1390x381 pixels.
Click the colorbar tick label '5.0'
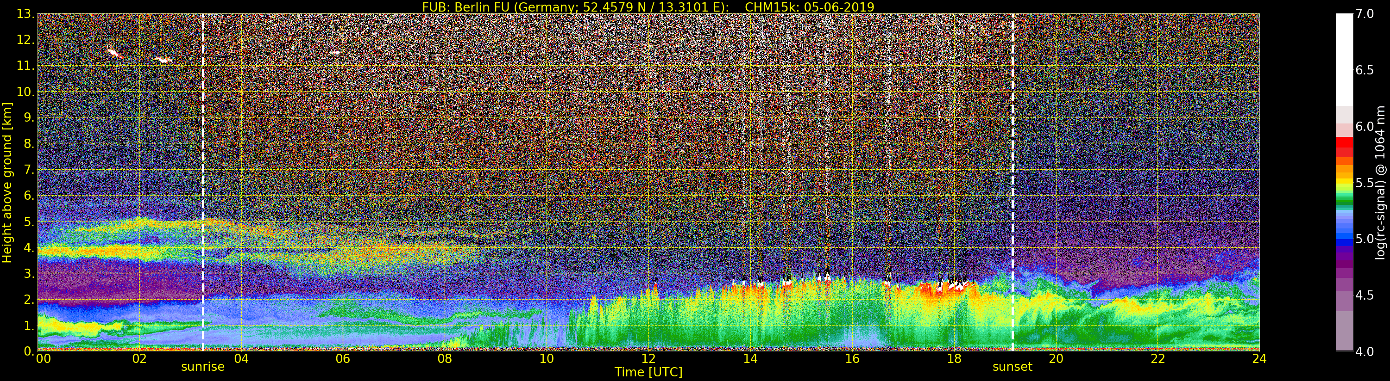point(1365,239)
